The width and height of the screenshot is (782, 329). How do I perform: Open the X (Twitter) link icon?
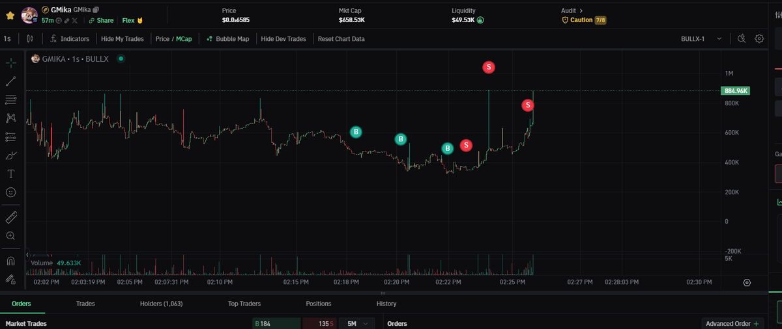75,21
